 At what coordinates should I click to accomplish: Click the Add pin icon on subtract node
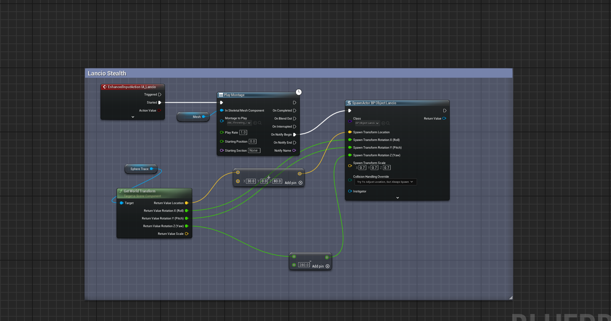click(x=328, y=266)
